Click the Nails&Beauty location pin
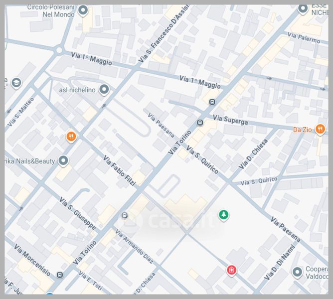Image resolution: width=333 pixels, height=299 pixels. tap(63, 160)
